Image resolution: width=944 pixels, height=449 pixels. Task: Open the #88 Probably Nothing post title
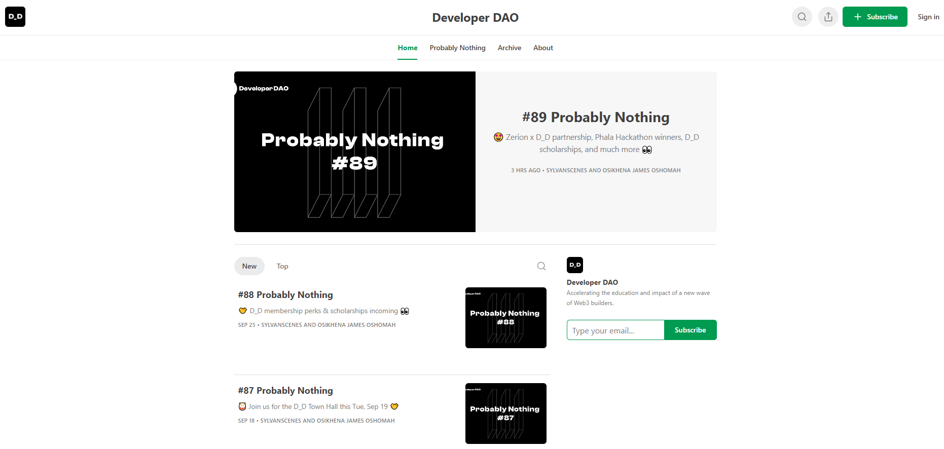tap(285, 295)
